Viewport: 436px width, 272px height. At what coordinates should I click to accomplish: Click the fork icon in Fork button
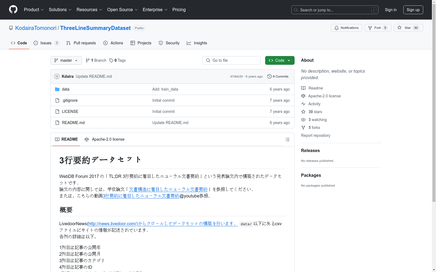370,28
